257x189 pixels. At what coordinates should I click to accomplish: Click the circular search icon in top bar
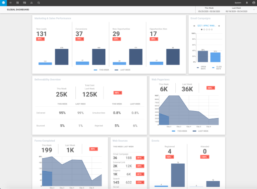(x=39, y=3)
